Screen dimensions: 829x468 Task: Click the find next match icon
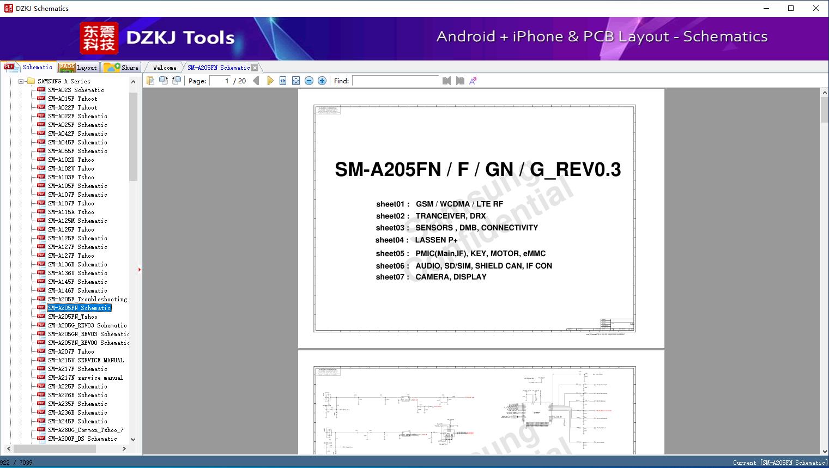[460, 81]
